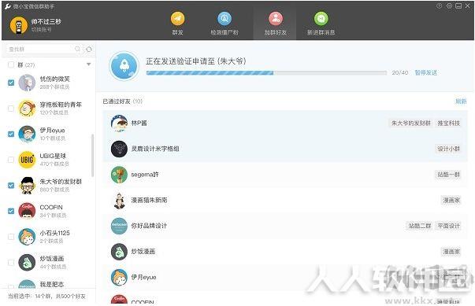Check the 小石头1125 group checkbox
This screenshot has width=475, height=306.
(x=11, y=237)
